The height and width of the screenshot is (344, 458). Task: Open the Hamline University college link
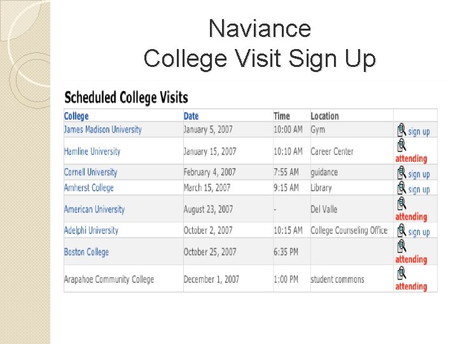click(92, 151)
